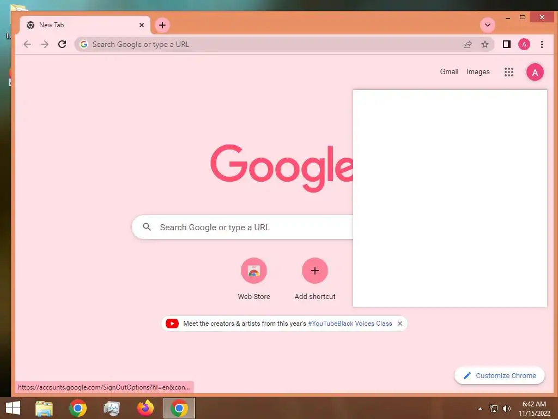Show hidden system tray icons

pos(481,409)
